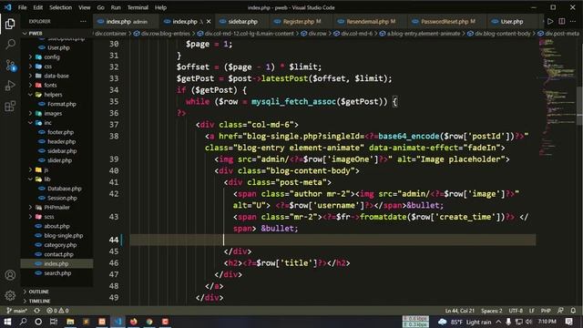Expand the images folder
This screenshot has height=328, width=583.
[53, 113]
